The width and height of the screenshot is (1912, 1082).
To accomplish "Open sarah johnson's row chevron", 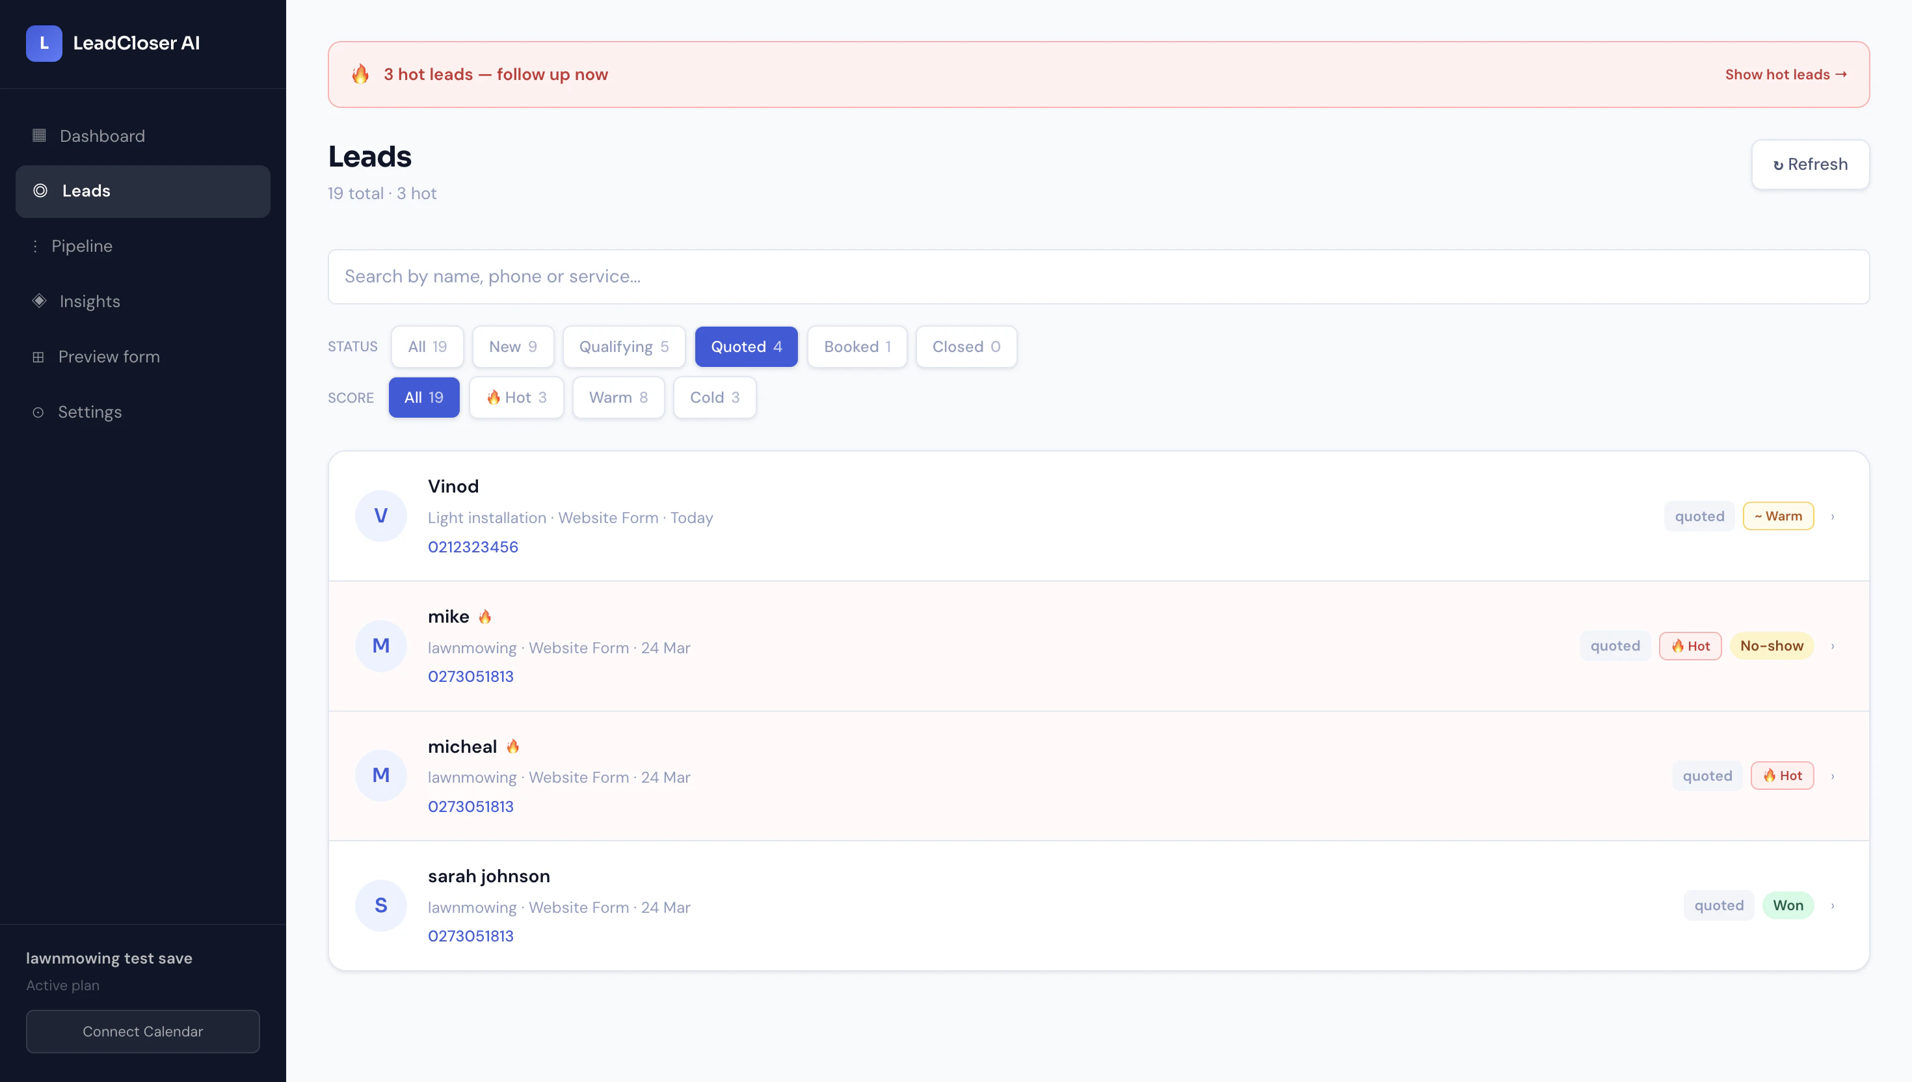I will pos(1833,905).
